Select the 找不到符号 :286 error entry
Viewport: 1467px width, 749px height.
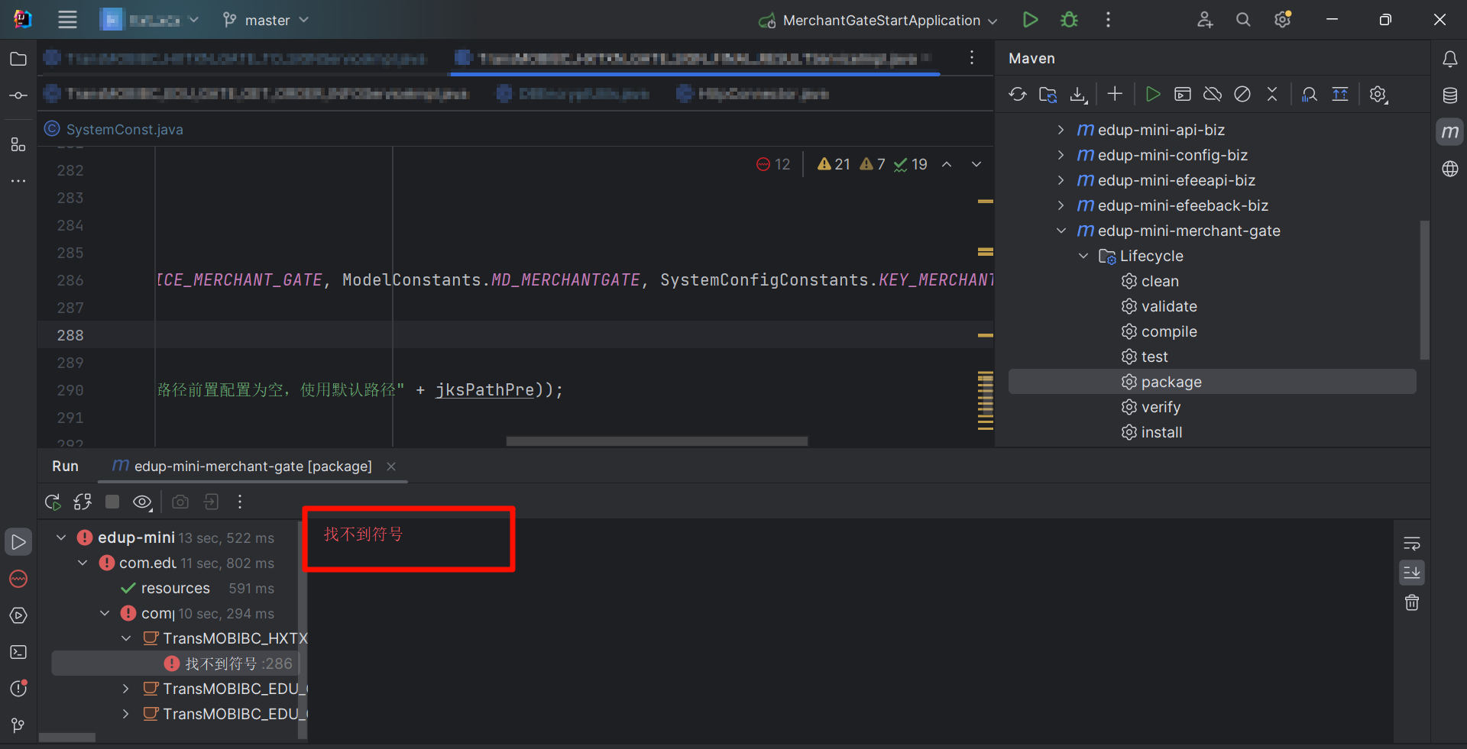pyautogui.click(x=175, y=663)
